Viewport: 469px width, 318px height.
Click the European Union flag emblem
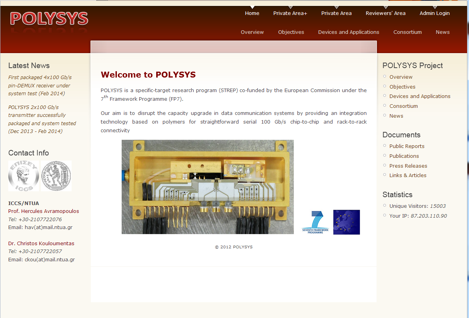[x=347, y=222]
